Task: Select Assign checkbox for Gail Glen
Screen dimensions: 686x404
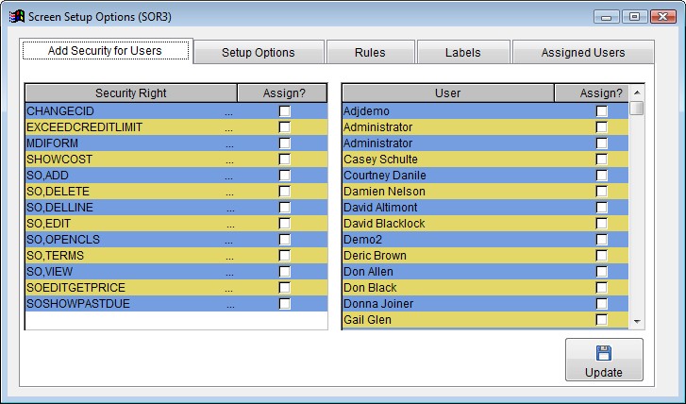Action: pos(601,320)
